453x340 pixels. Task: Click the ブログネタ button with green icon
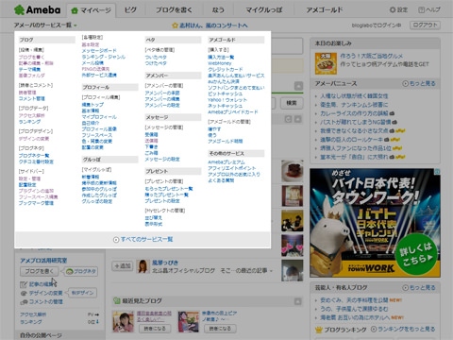coord(81,271)
